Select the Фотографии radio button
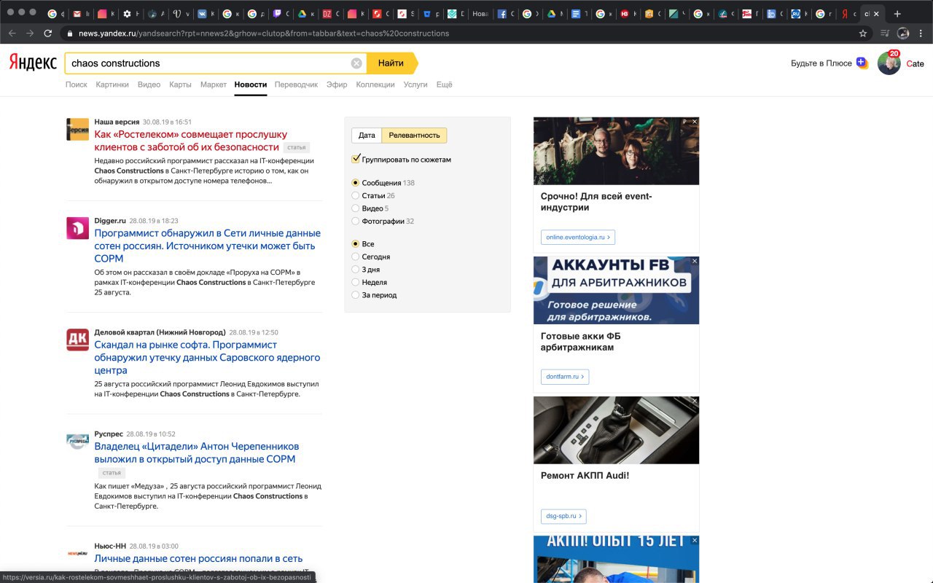The height and width of the screenshot is (583, 933). (x=356, y=221)
